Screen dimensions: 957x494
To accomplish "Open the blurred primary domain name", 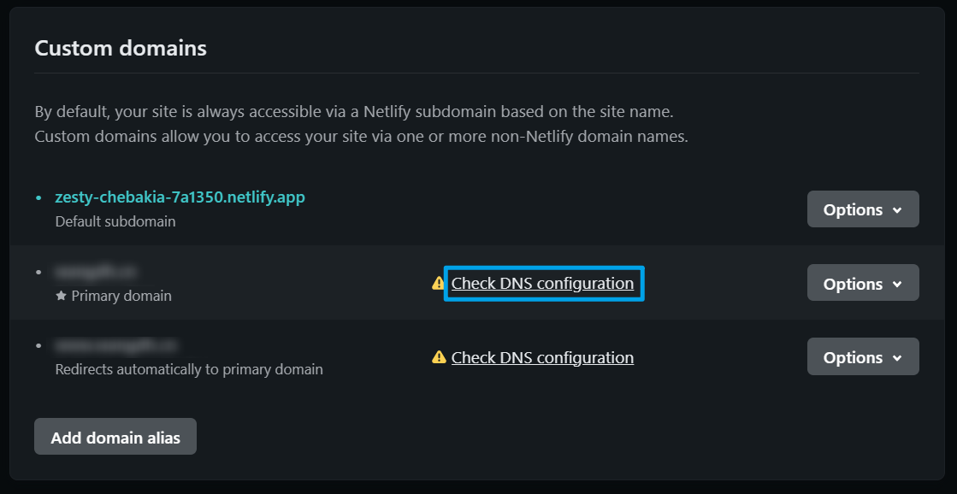I will point(95,272).
